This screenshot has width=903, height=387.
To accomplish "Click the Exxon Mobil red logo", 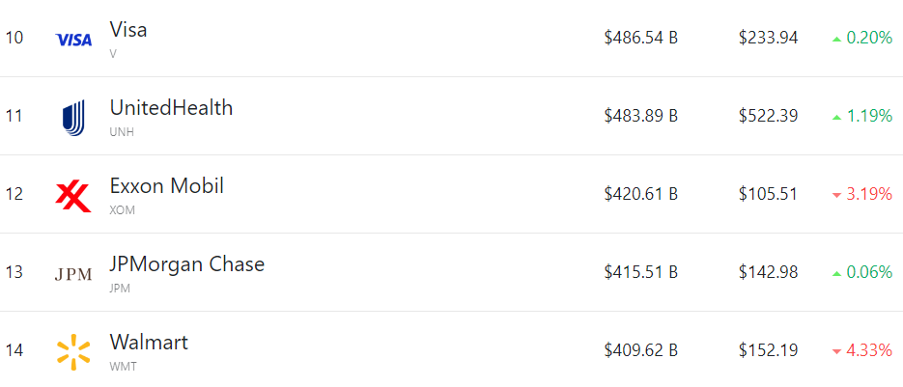I will tap(73, 196).
